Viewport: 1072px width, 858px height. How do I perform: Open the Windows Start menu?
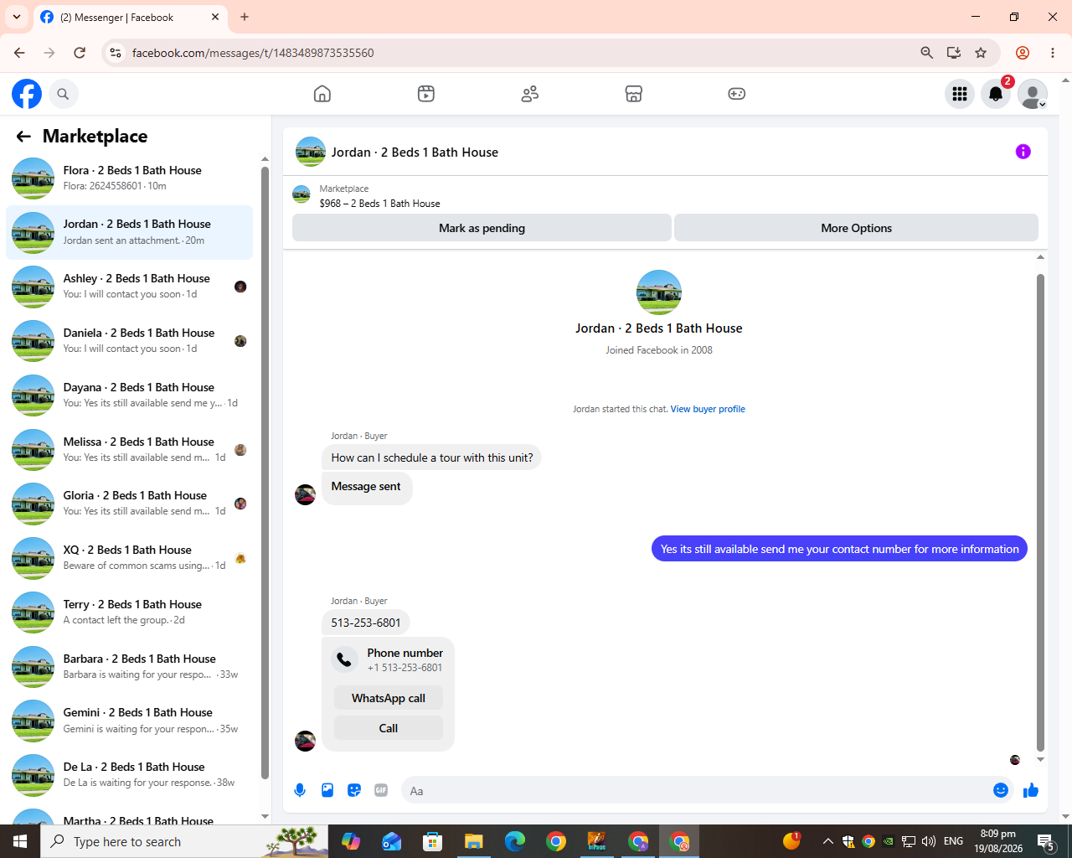pyautogui.click(x=20, y=841)
